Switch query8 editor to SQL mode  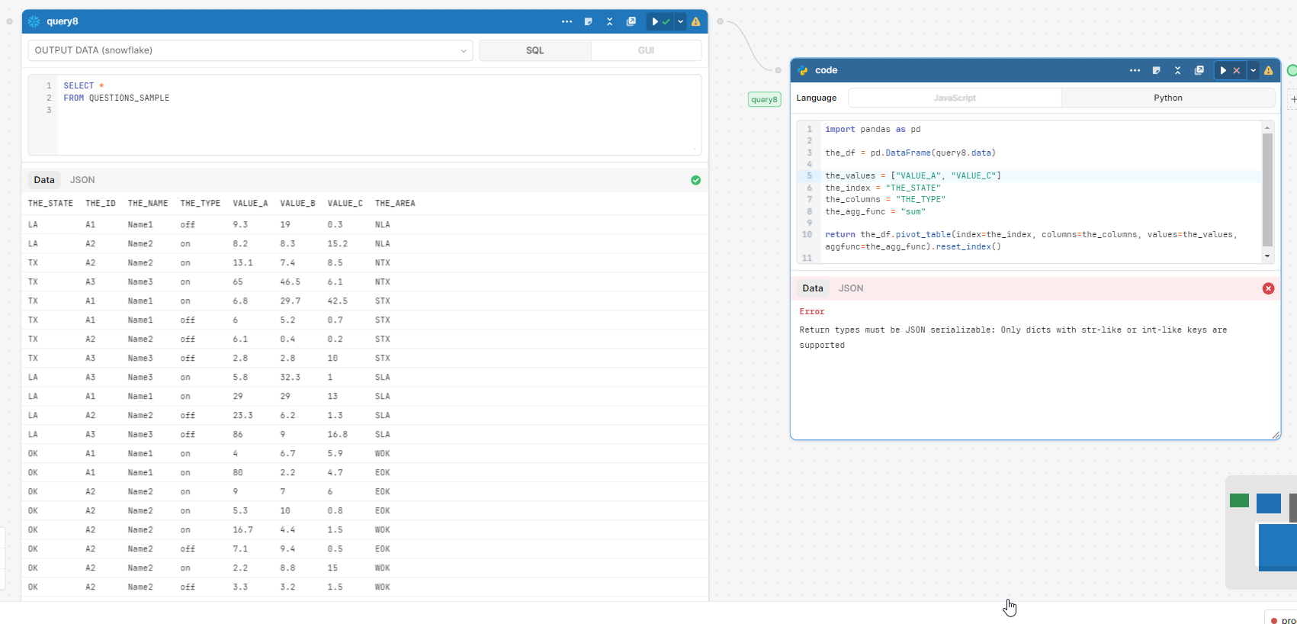click(x=535, y=50)
